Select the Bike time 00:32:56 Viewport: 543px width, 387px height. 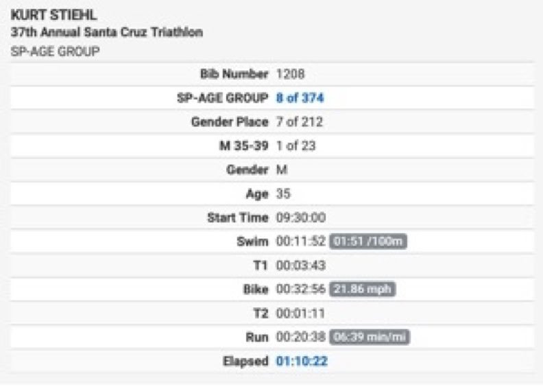(x=300, y=290)
